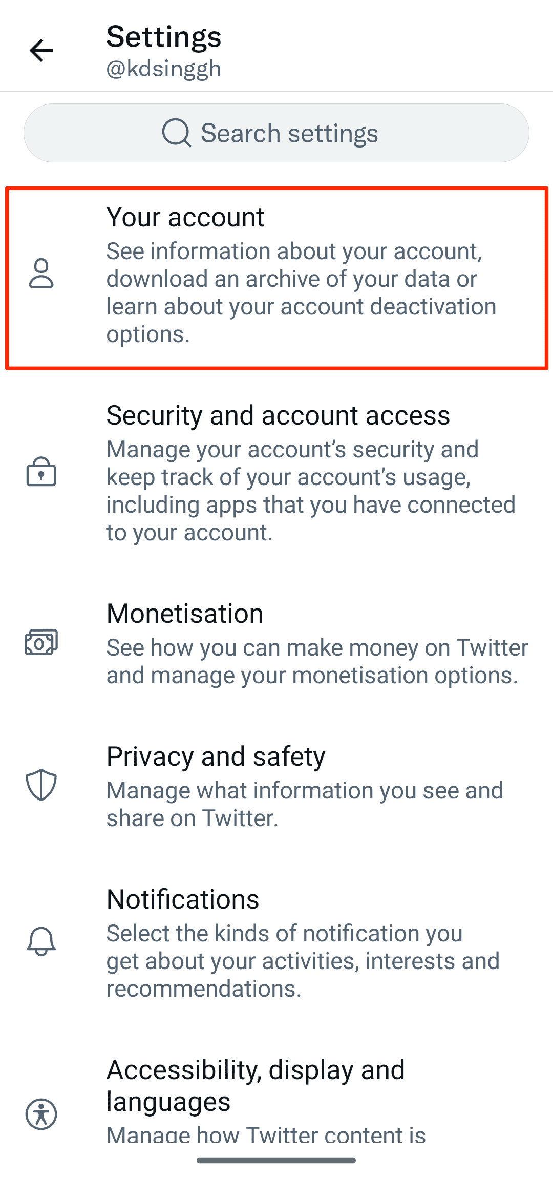This screenshot has height=1178, width=553.
Task: Tap the Your account description text
Action: click(301, 292)
